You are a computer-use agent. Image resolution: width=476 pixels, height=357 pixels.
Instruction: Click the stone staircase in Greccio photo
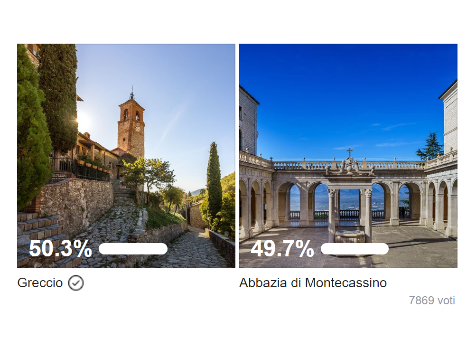tap(39, 234)
